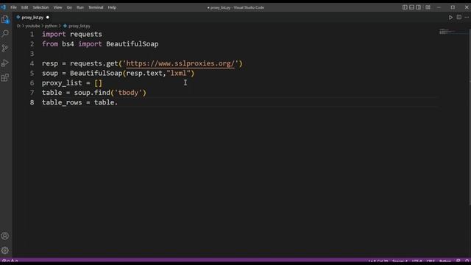The image size is (471, 265).
Task: Click the 'import requests' text on line 1
Action: 72,35
